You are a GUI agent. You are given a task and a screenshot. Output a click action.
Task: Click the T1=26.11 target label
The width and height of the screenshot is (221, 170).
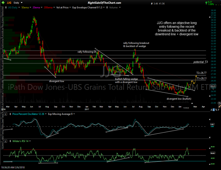(202, 78)
